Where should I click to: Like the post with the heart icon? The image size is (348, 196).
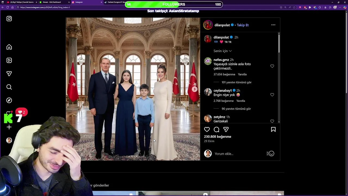207,130
